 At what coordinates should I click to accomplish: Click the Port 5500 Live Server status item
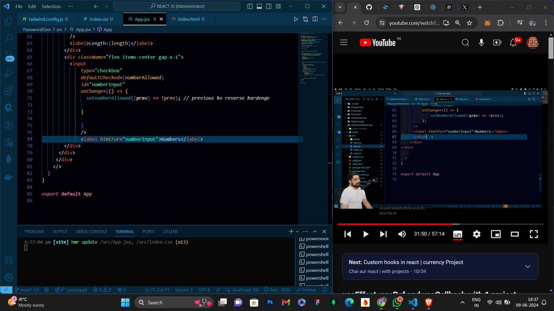coord(277,289)
